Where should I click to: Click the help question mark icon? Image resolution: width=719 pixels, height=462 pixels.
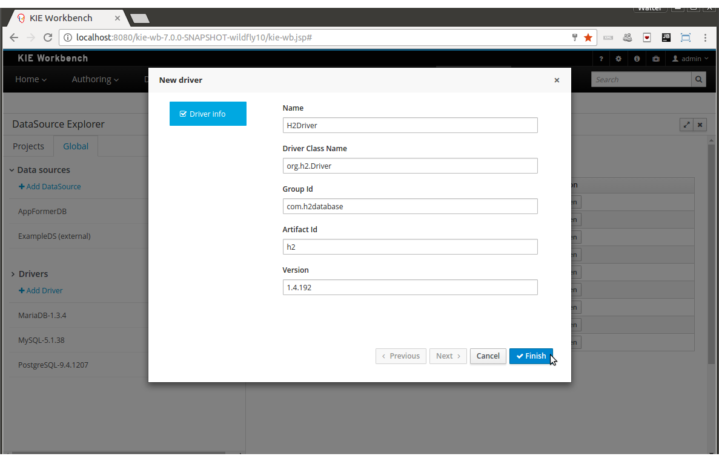click(601, 59)
